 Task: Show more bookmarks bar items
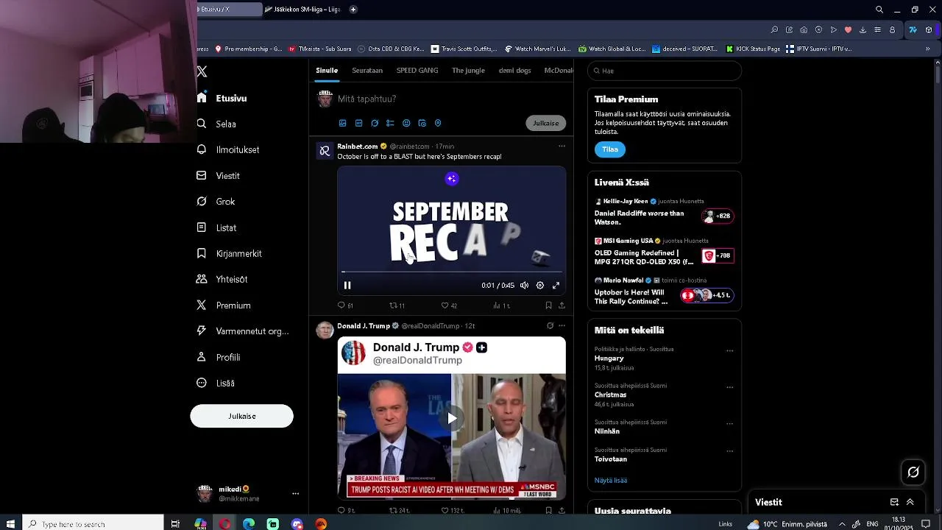(929, 49)
